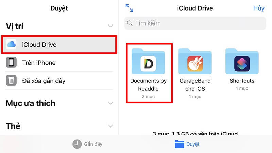Tap the Hủy cancel button
The width and height of the screenshot is (272, 153).
(258, 8)
